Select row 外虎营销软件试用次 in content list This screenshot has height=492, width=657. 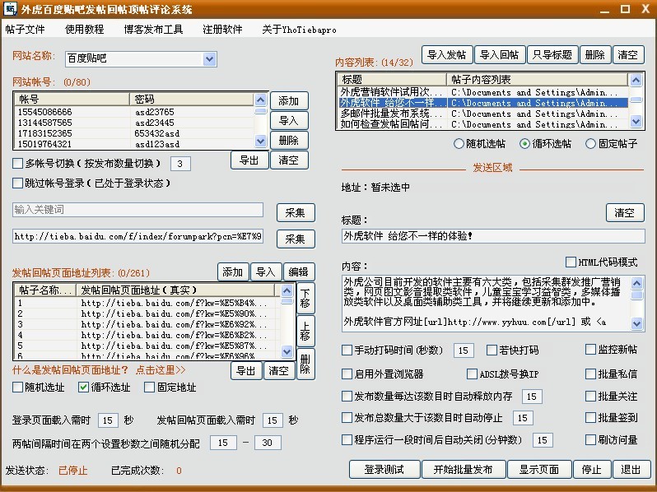pos(483,92)
